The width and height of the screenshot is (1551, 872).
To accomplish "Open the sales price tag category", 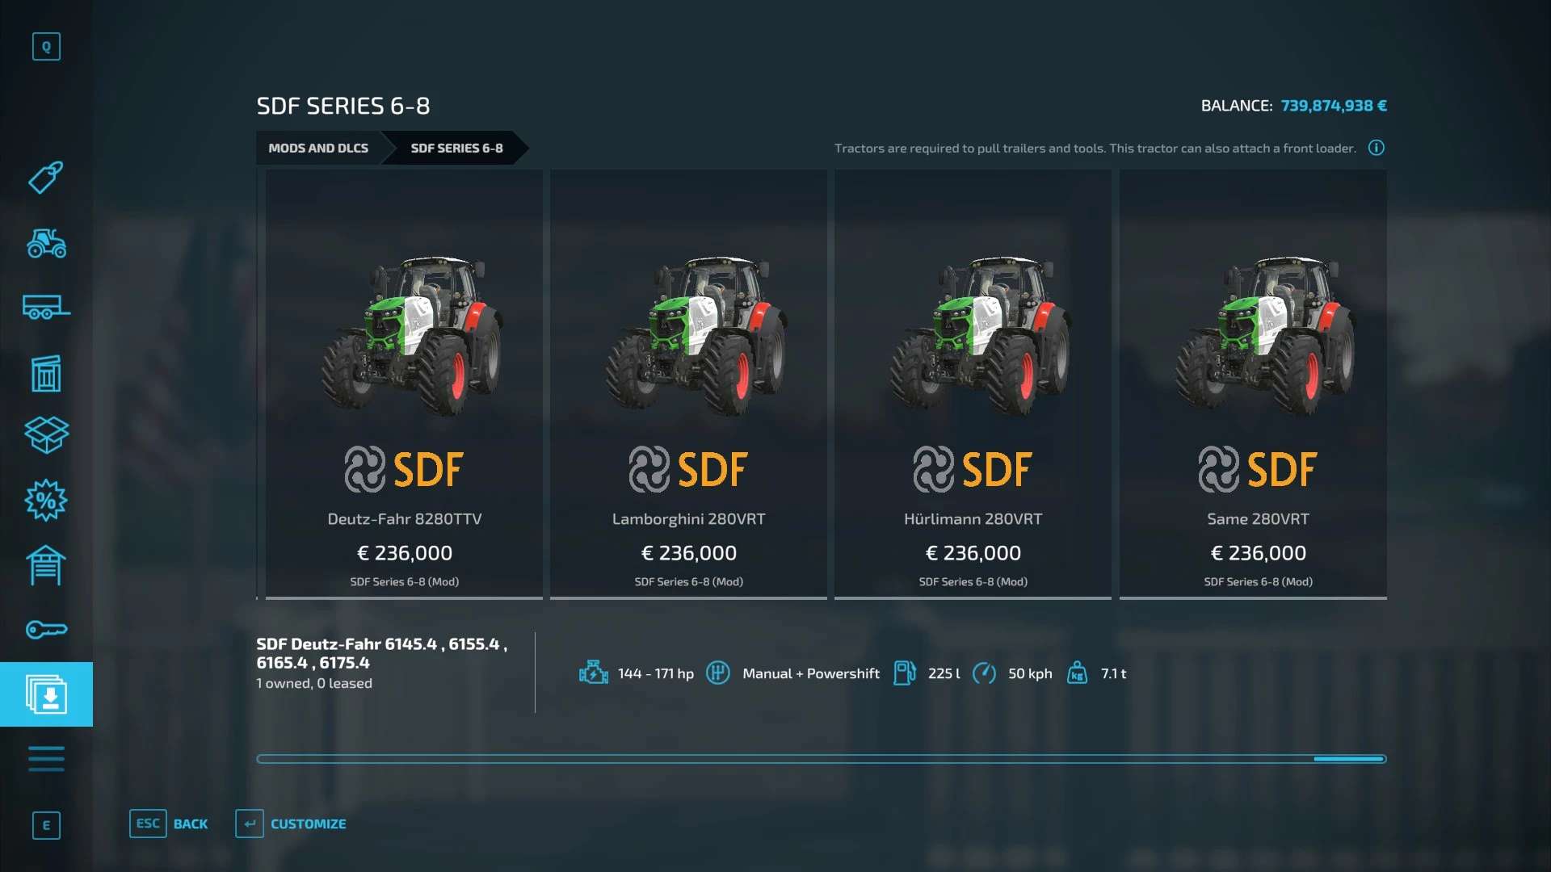I will [46, 178].
